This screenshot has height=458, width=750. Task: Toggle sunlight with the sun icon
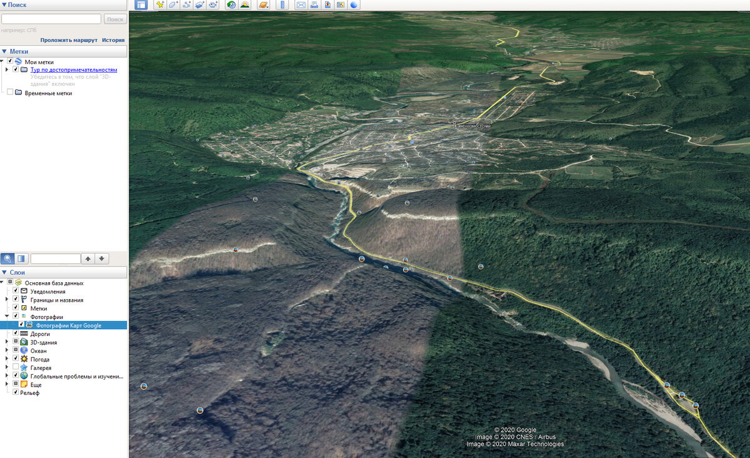coord(244,4)
